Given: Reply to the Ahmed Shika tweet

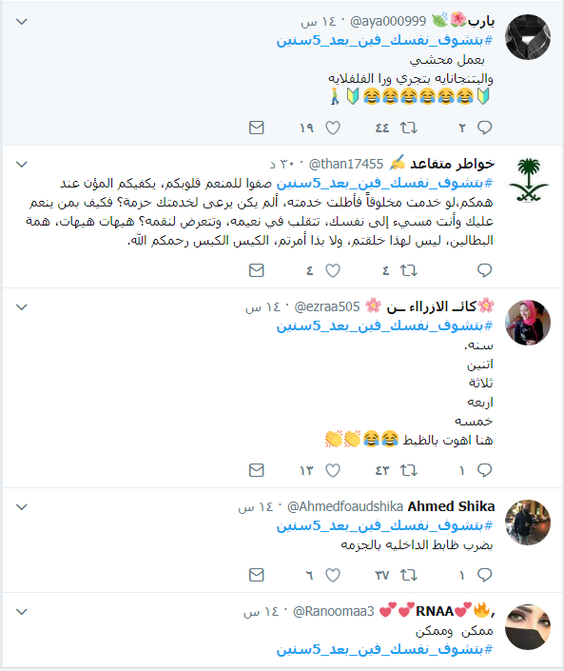Looking at the screenshot, I should click(x=484, y=575).
